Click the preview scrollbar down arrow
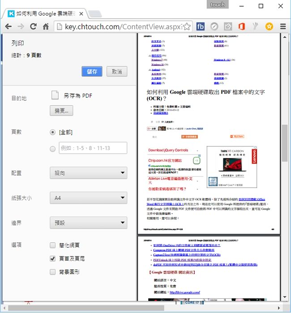The height and width of the screenshot is (313, 291). point(285,297)
